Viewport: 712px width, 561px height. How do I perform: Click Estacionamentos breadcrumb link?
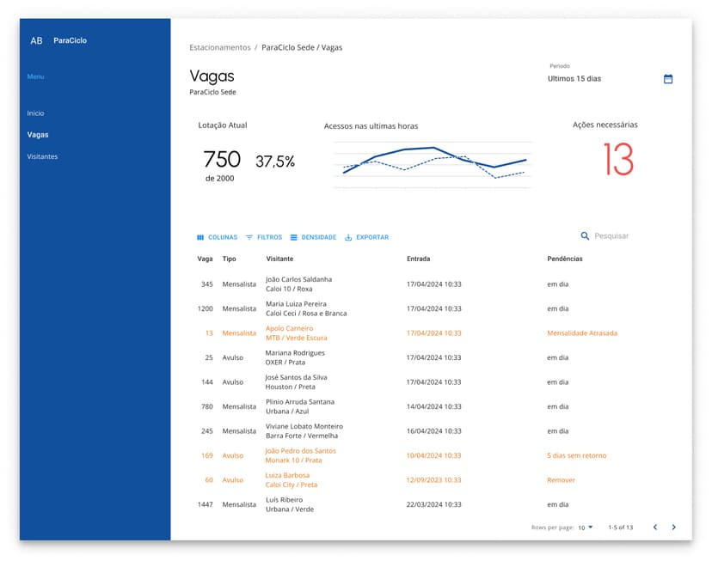(x=220, y=48)
